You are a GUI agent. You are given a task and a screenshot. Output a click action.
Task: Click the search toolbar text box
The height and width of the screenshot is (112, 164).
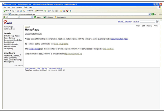[19, 17]
